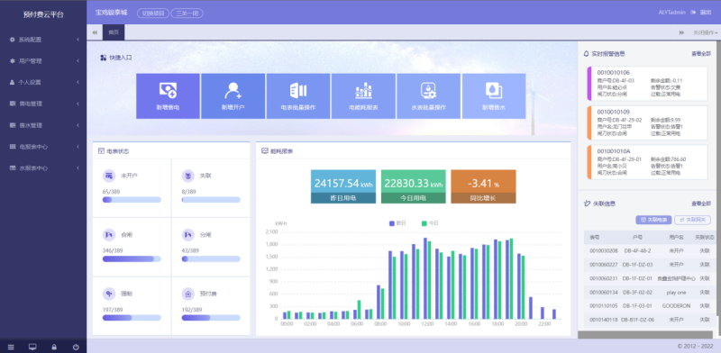The image size is (721, 353).
Task: Click the 合闸 progress bar
Action: click(x=132, y=259)
